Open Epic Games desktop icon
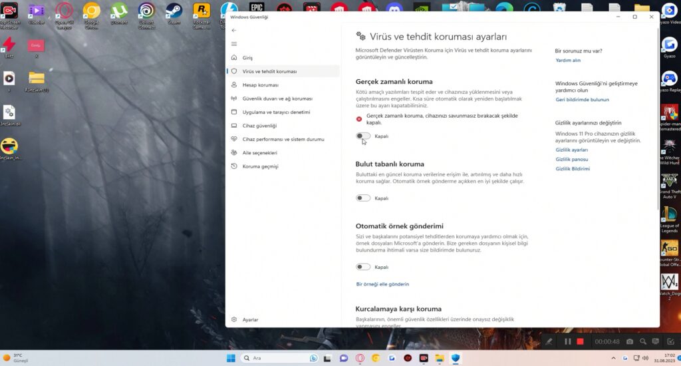Viewport: 681px width, 366px height. click(x=257, y=7)
